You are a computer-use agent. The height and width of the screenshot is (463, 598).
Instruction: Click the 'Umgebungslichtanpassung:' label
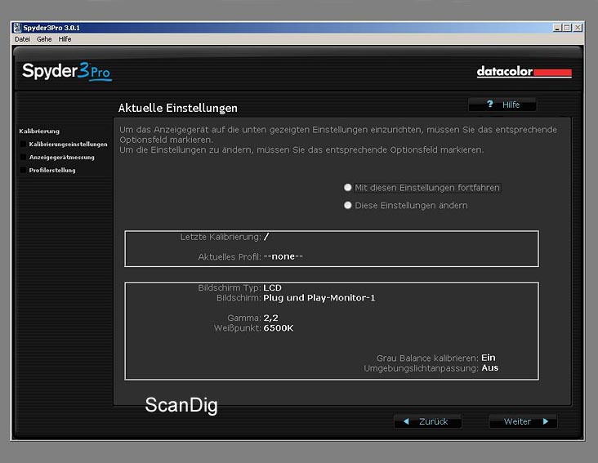[422, 368]
